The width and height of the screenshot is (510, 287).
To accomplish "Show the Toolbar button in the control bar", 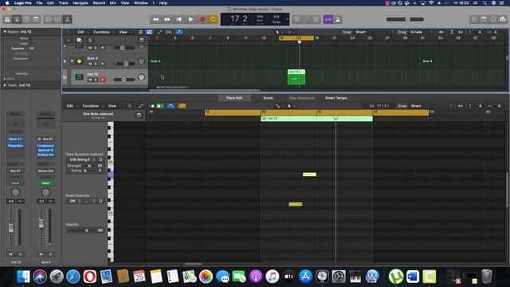I will [x=36, y=19].
